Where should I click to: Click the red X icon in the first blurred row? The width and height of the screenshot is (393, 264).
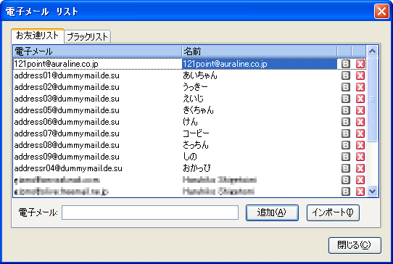pyautogui.click(x=360, y=180)
